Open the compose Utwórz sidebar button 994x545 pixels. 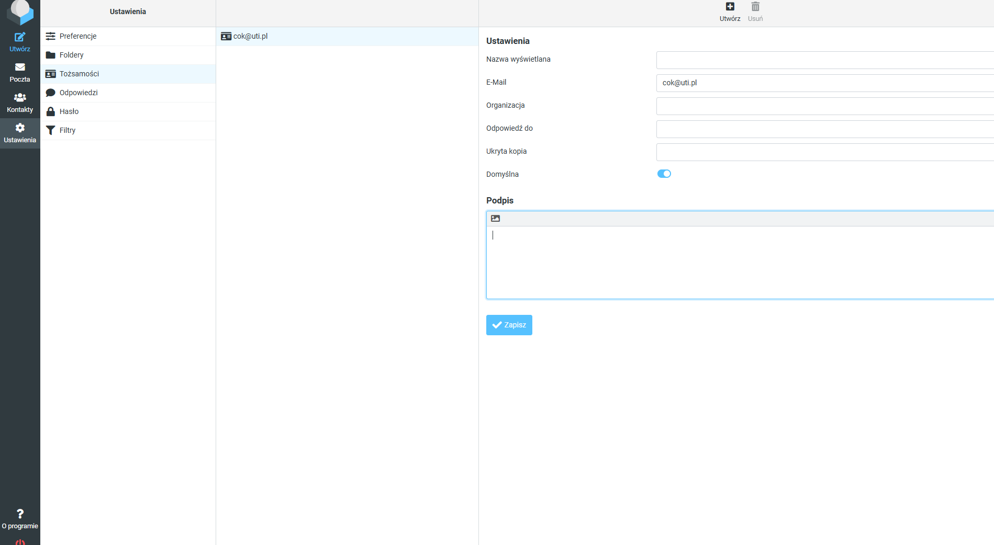[20, 42]
